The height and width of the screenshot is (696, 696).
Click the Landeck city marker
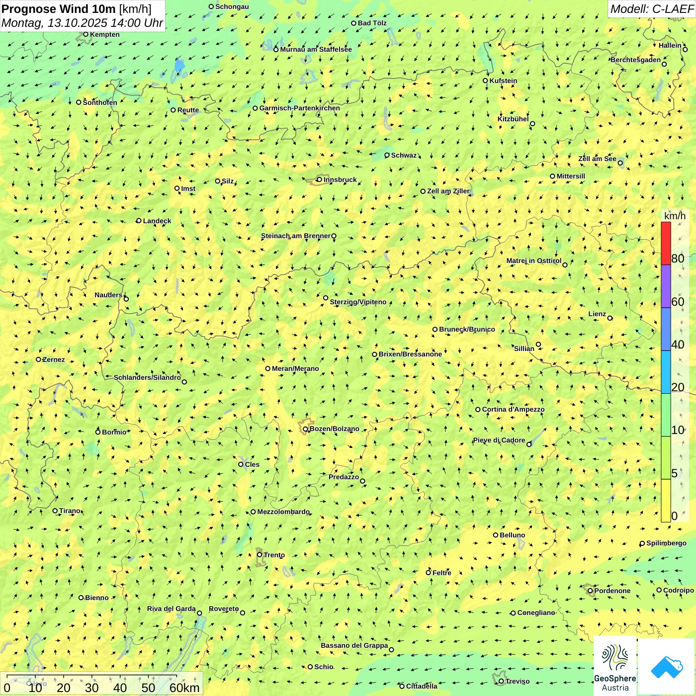point(139,221)
